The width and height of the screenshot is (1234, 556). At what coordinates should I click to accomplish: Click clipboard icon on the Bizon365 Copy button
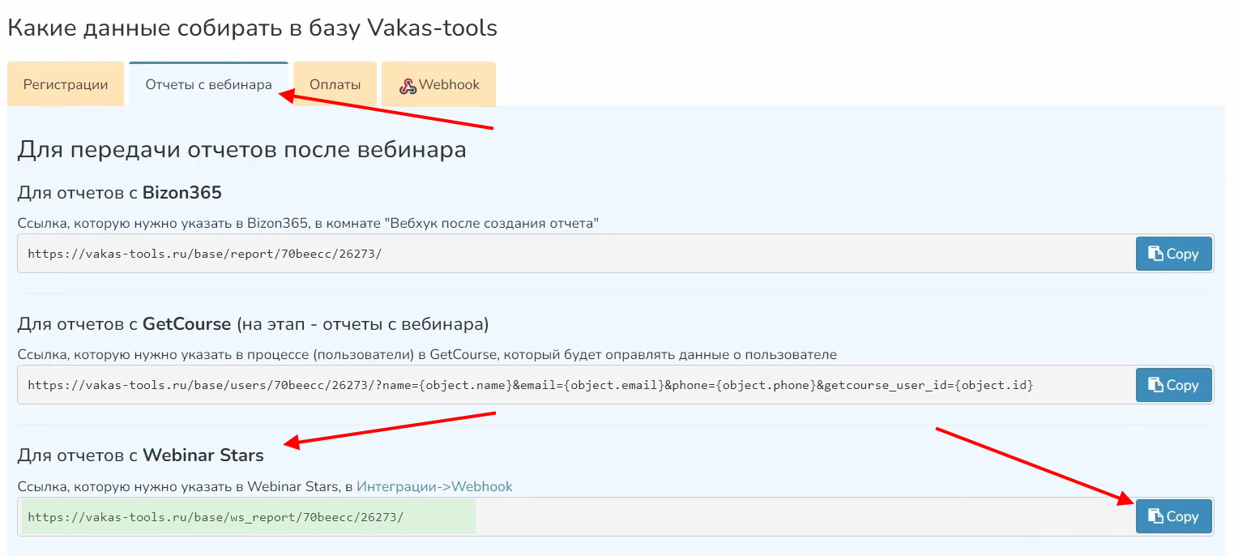1155,254
